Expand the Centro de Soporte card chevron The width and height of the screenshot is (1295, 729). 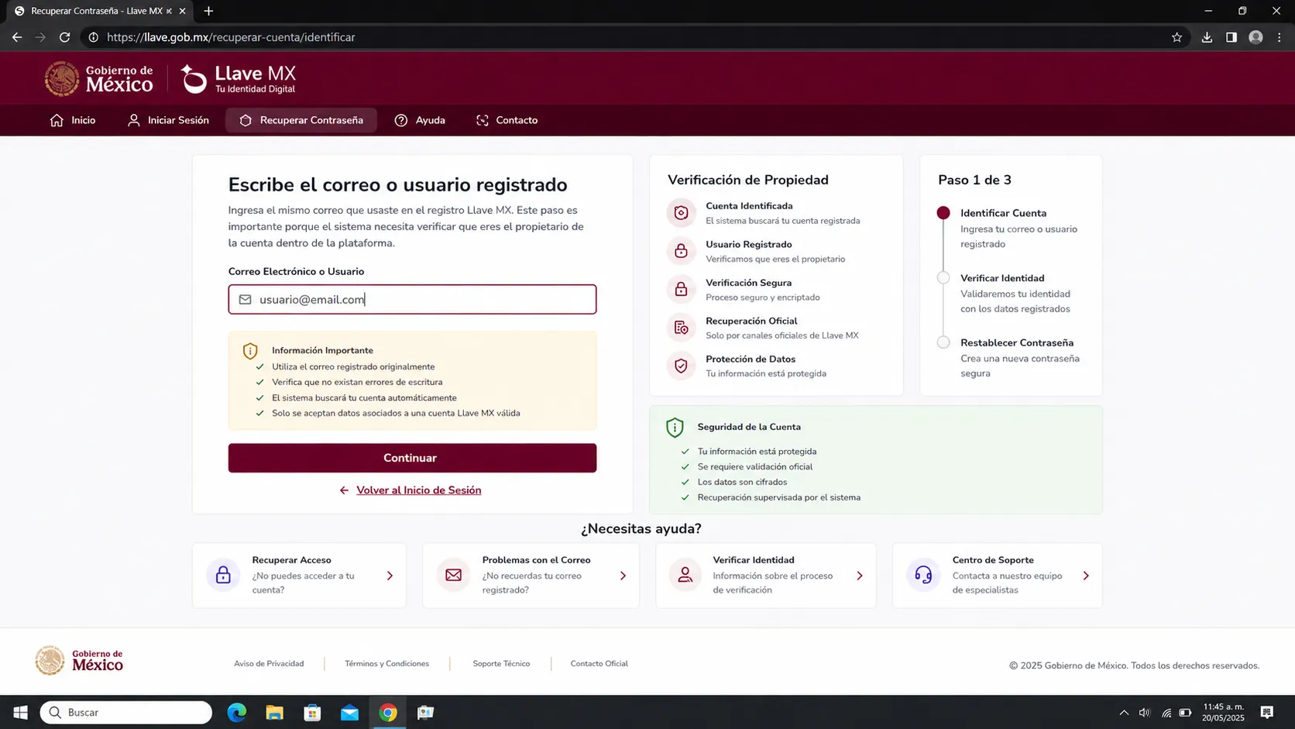[1086, 576]
